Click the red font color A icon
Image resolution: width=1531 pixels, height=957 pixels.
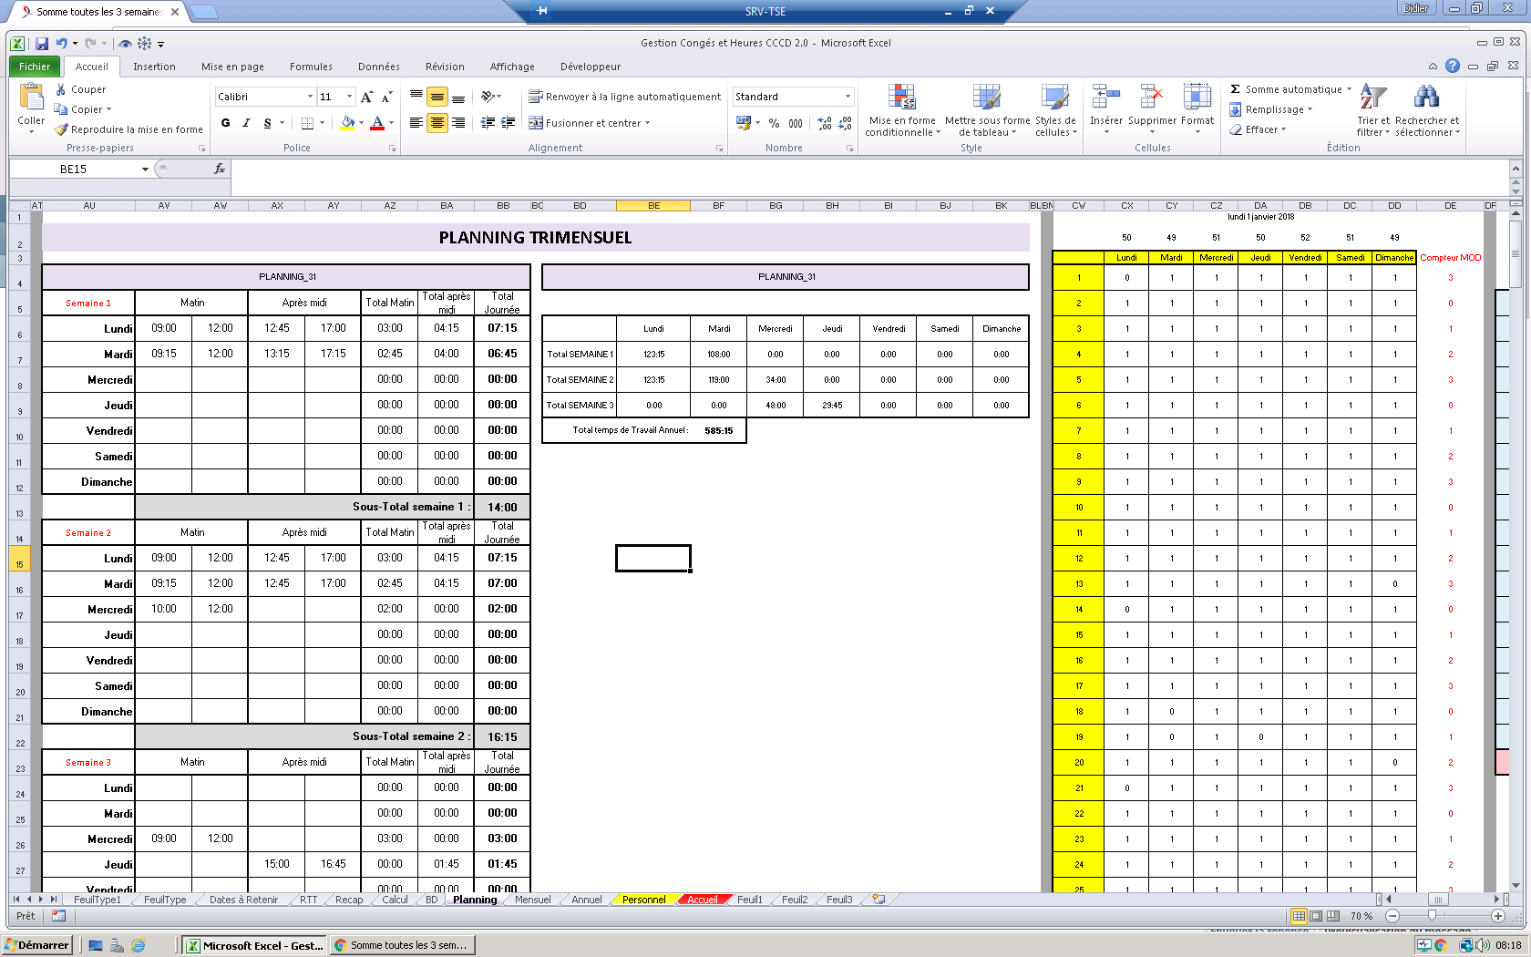(x=377, y=123)
